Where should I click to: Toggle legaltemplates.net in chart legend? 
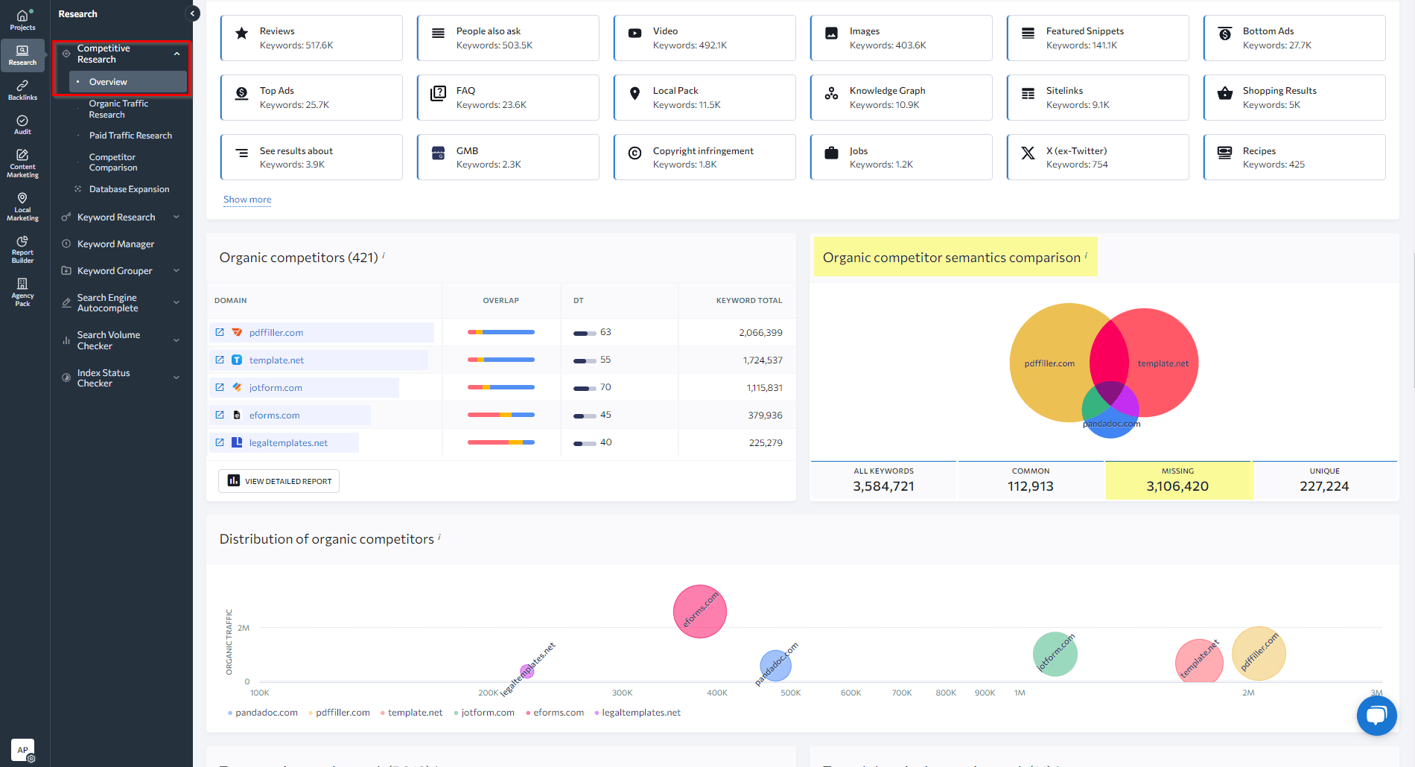tap(637, 713)
